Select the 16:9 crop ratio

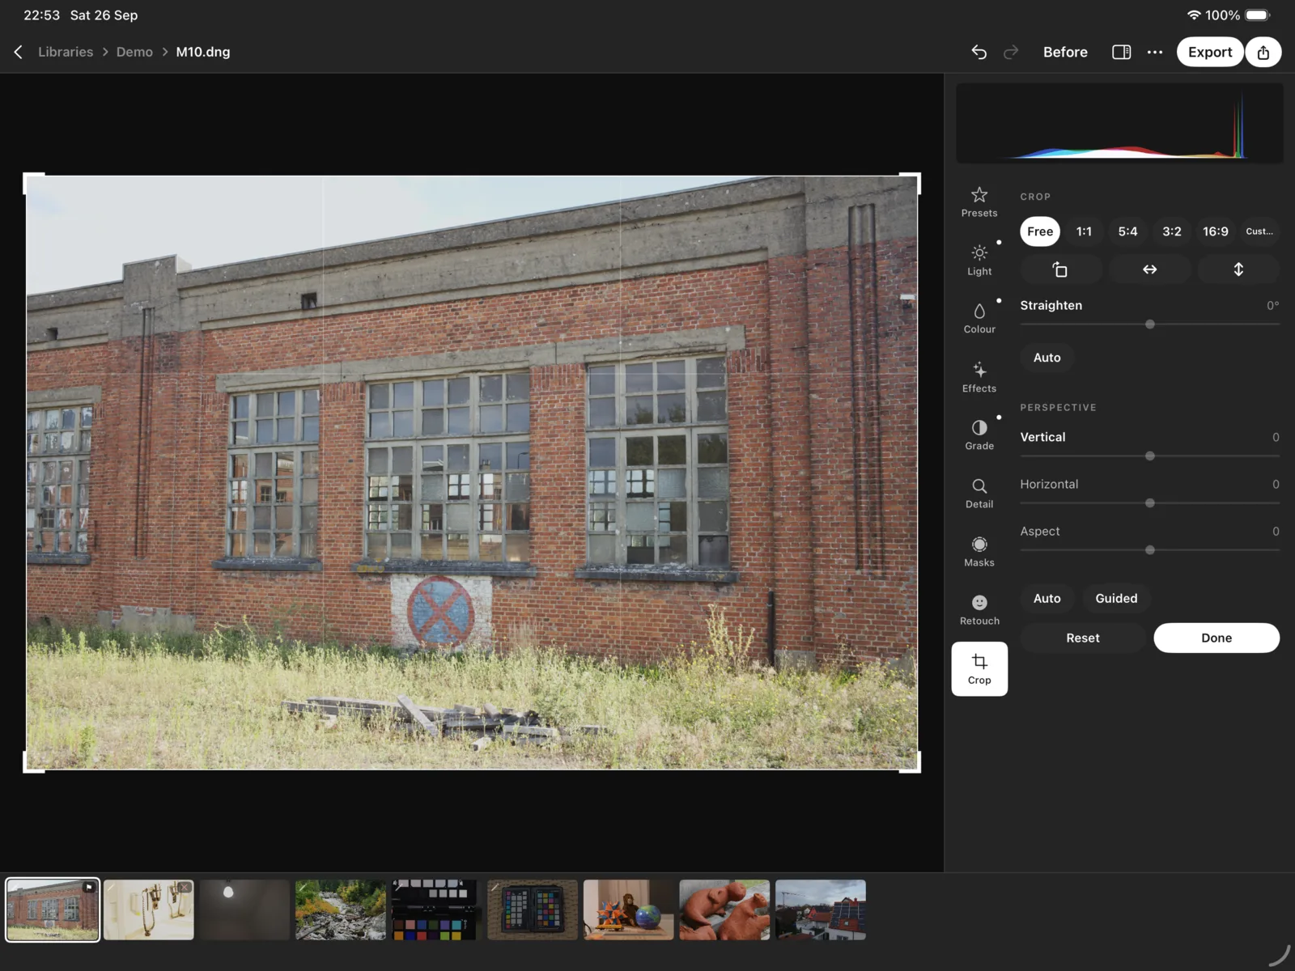tap(1216, 231)
